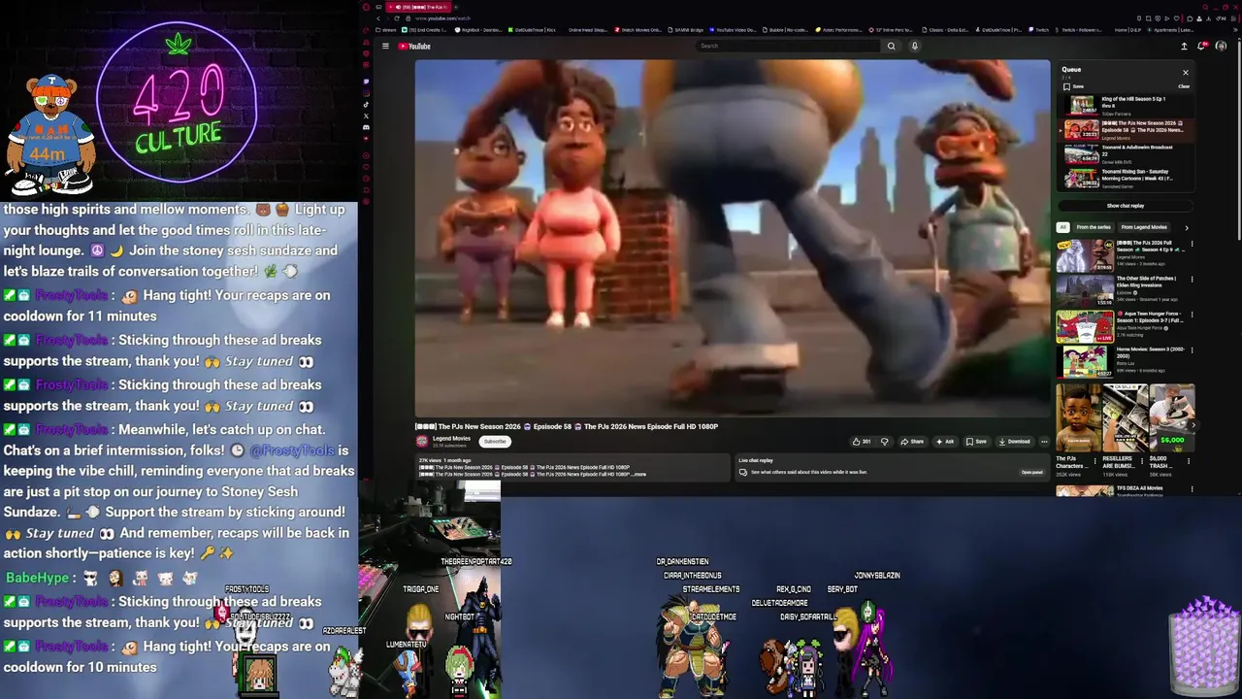Open SAMMI Bridge bookmark
The height and width of the screenshot is (699, 1242).
684,30
